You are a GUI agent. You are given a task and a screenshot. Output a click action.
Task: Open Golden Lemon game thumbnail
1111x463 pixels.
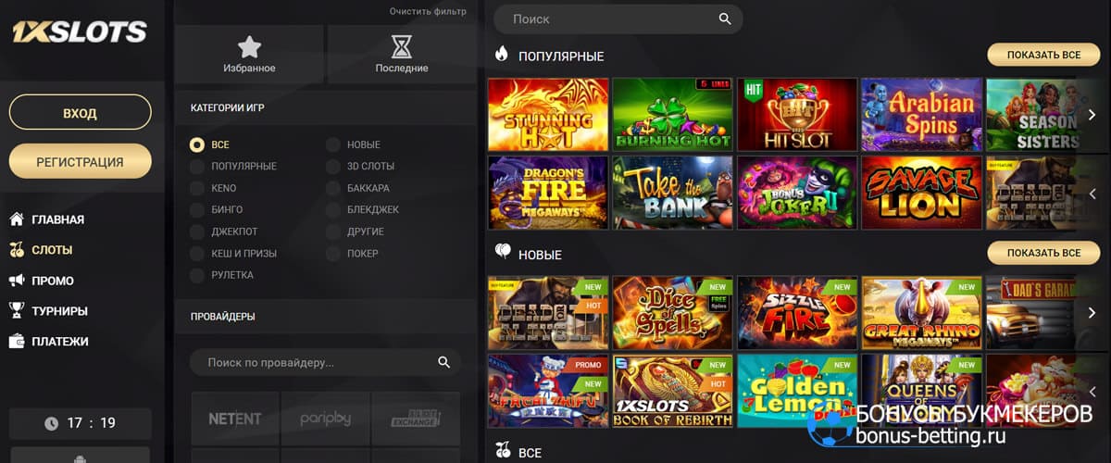pyautogui.click(x=797, y=390)
